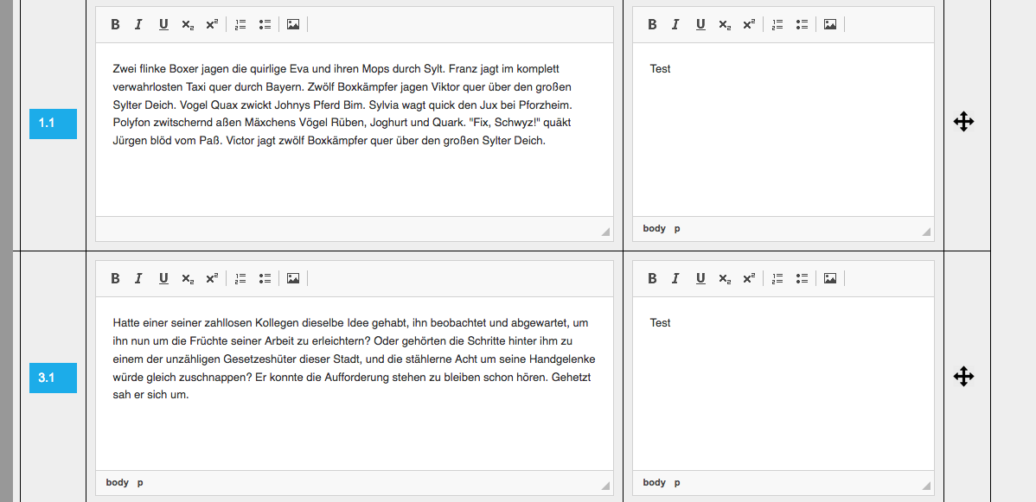This screenshot has height=502, width=1036.
Task: Open the image insert tool in the row 3.1 right editor
Action: pos(830,278)
